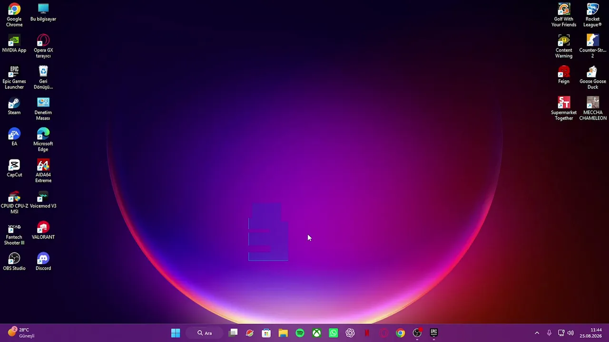Viewport: 609px width, 342px height.
Task: Select the VALORANT desktop shortcut
Action: coord(43,230)
